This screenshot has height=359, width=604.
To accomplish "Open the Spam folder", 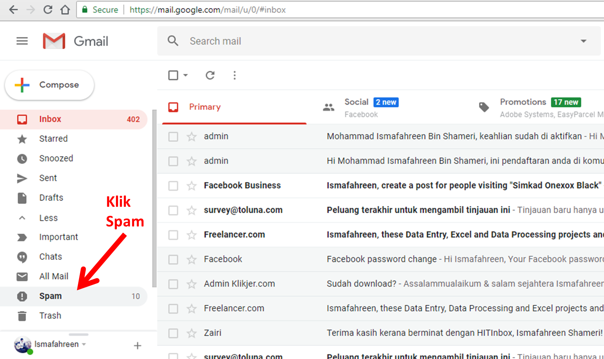I will [x=50, y=296].
